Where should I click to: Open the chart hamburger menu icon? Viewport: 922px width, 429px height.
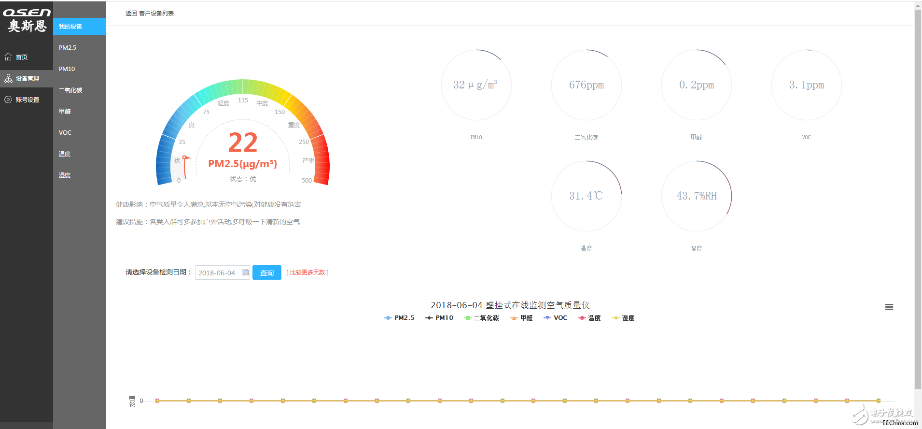[889, 307]
